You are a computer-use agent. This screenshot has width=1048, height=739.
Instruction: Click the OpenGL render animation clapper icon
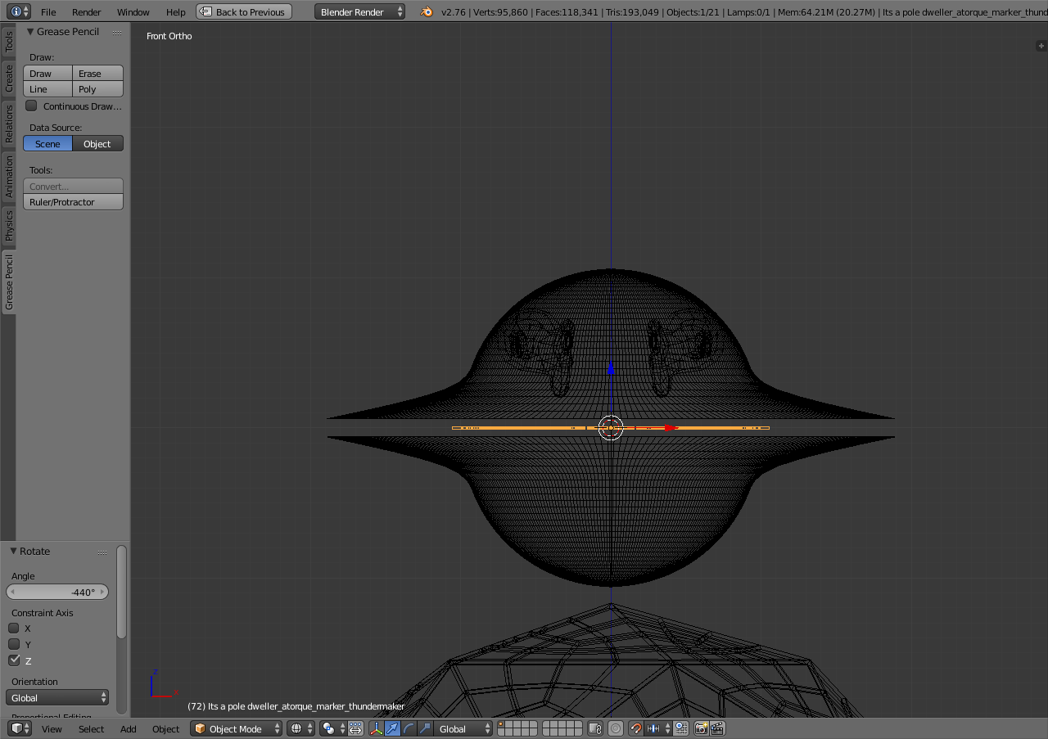click(x=717, y=728)
